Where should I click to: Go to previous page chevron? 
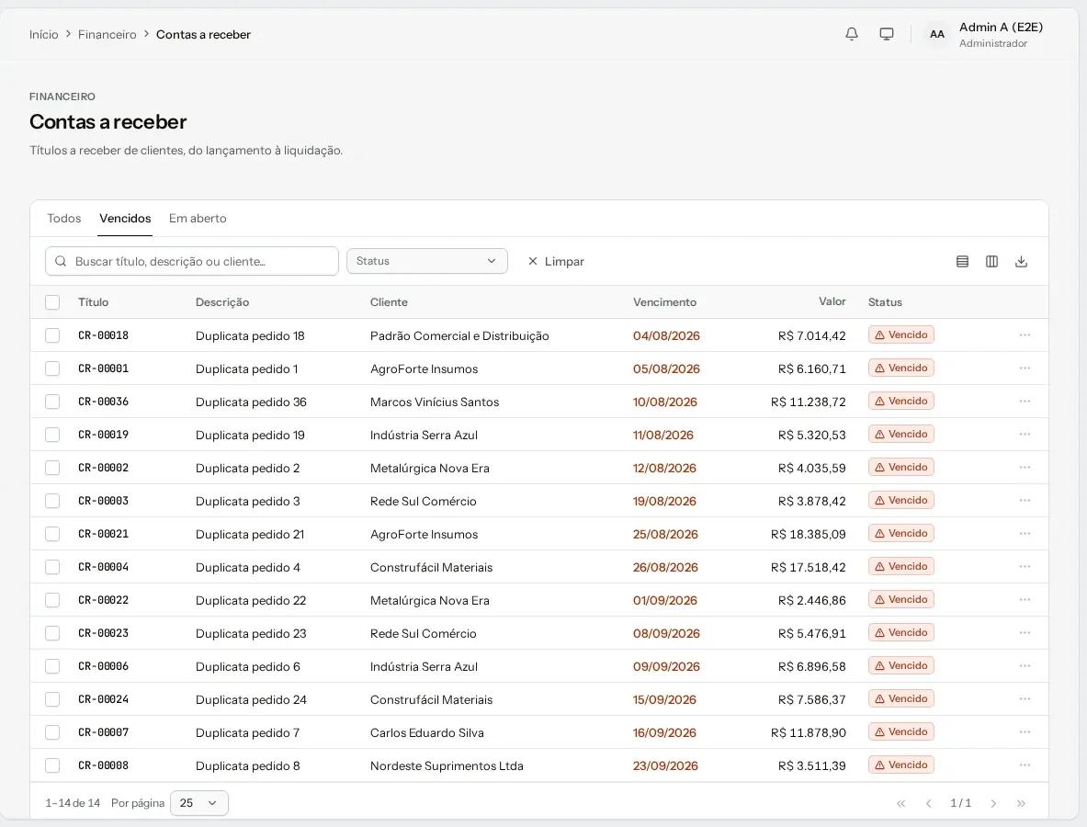coord(928,803)
